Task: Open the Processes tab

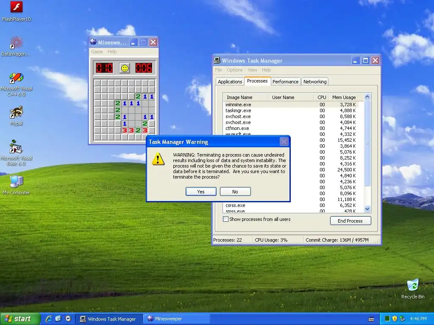Action: (x=257, y=81)
